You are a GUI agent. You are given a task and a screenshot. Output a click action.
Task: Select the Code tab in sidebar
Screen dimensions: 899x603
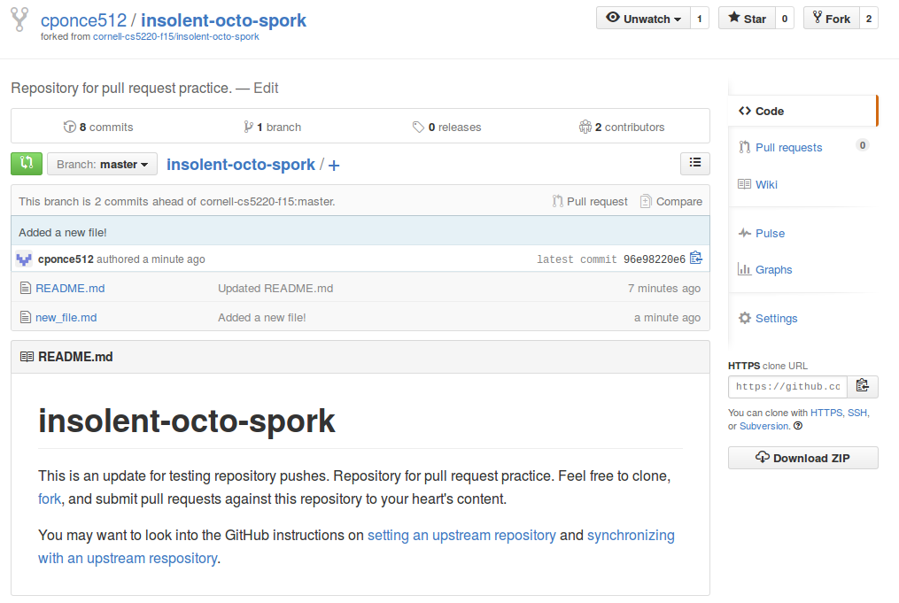click(802, 112)
